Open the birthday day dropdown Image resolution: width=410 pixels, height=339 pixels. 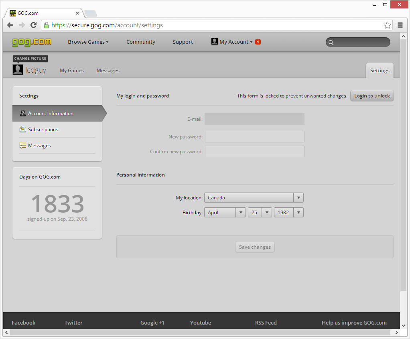(260, 212)
